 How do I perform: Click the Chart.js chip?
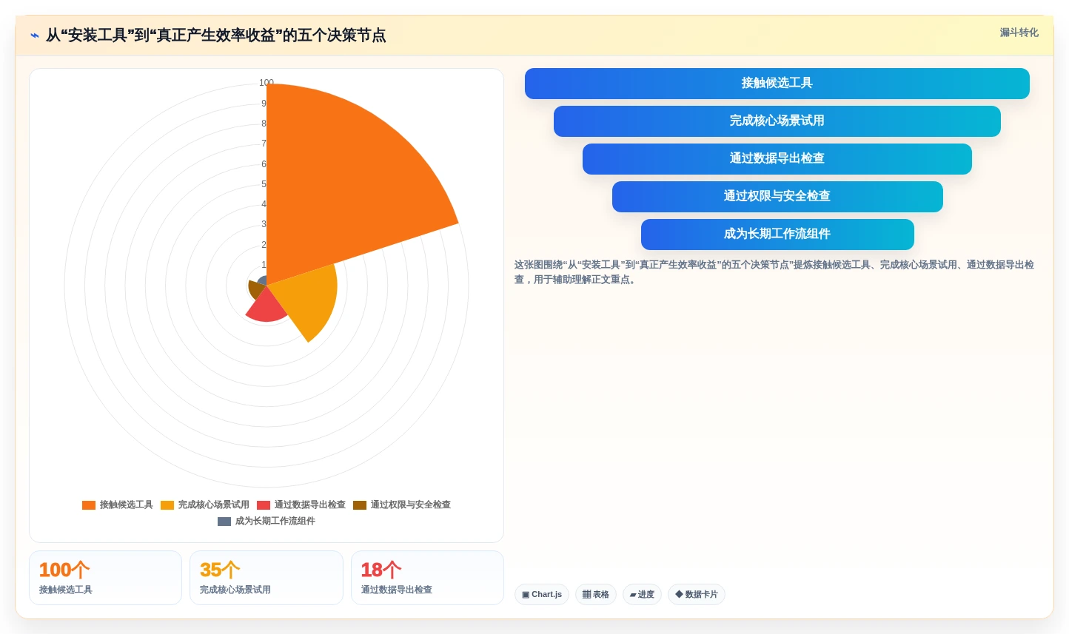(x=542, y=595)
